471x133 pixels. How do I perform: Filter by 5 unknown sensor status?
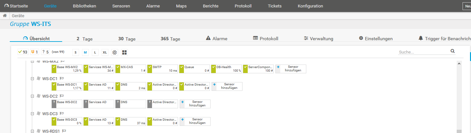point(46,52)
